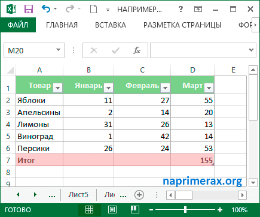Open the РАЗМЕТКА СТРАНИЦЫ tab

click(182, 25)
